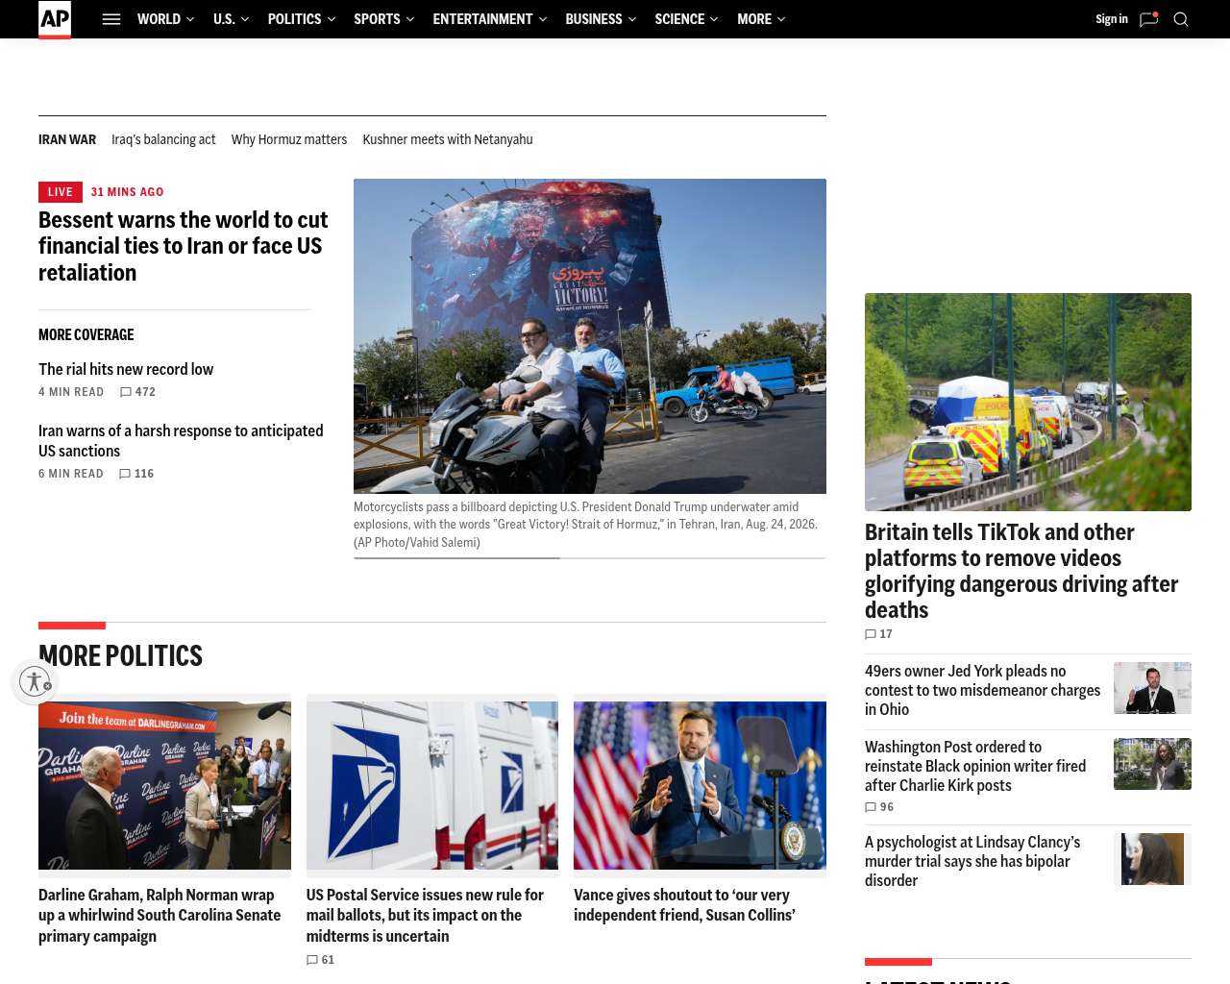Open the accessibility options widget
Screen dimensions: 1230x984
pyautogui.click(x=36, y=681)
